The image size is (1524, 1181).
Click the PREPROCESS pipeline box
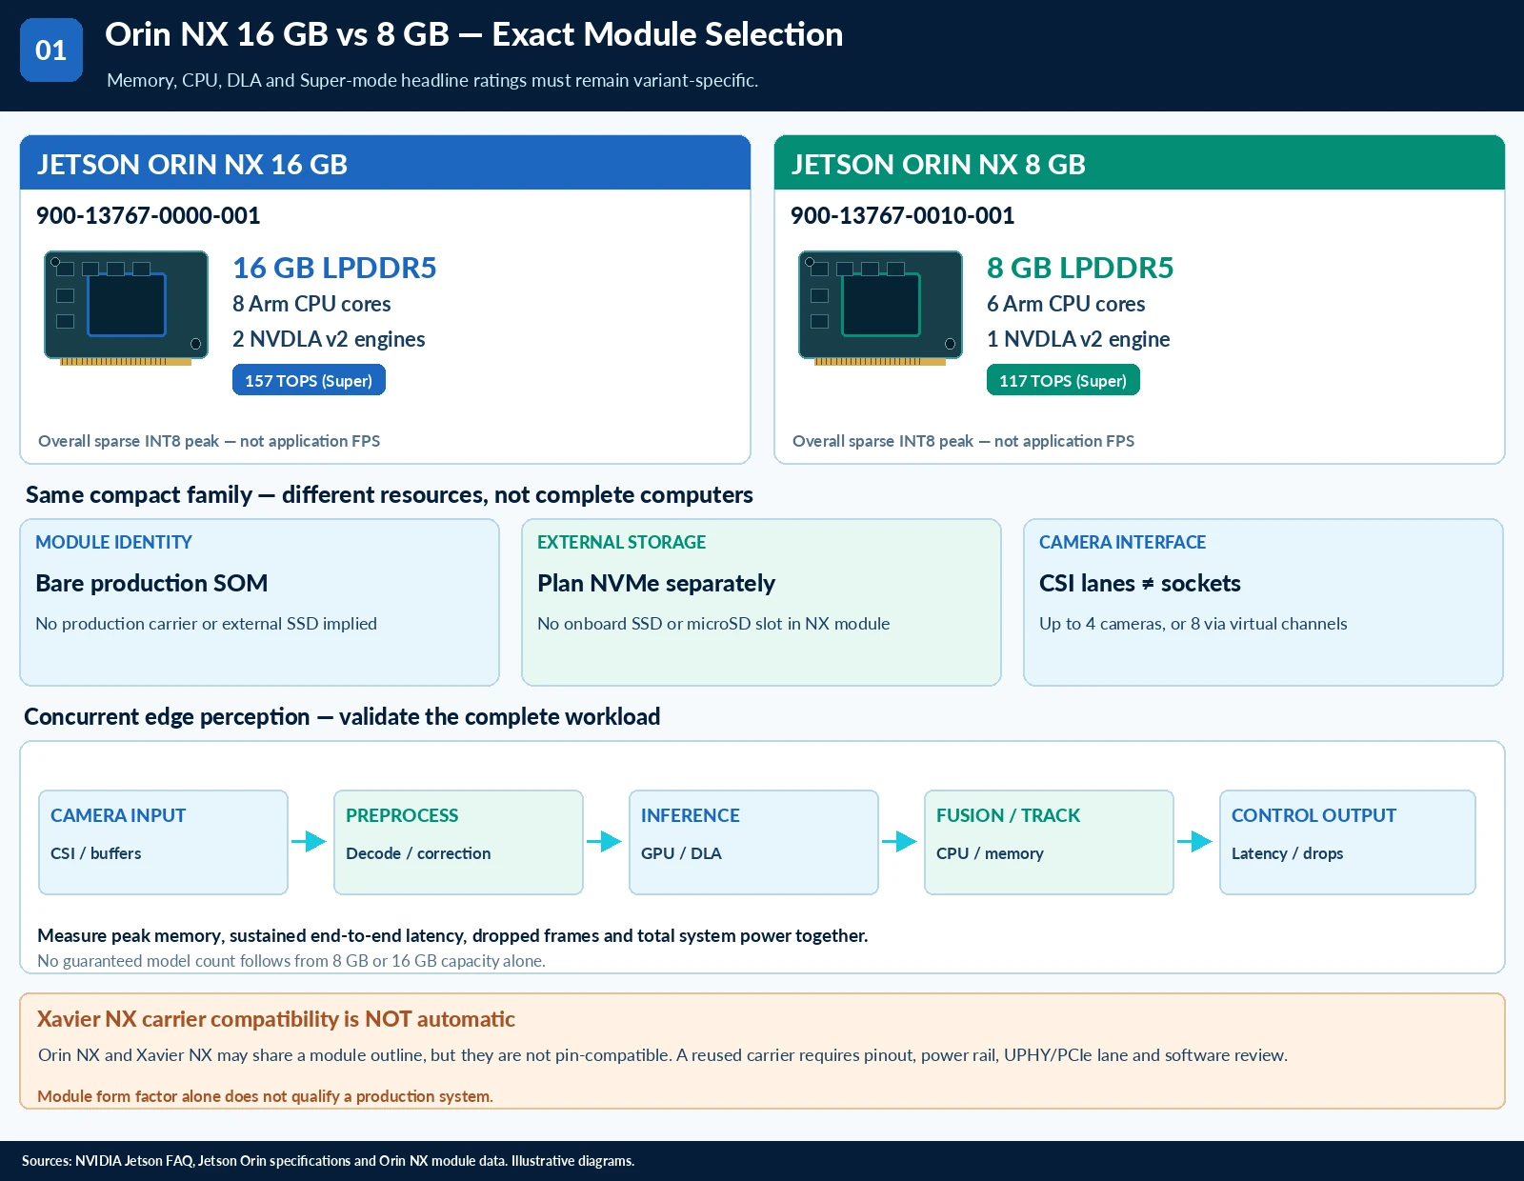[458, 842]
